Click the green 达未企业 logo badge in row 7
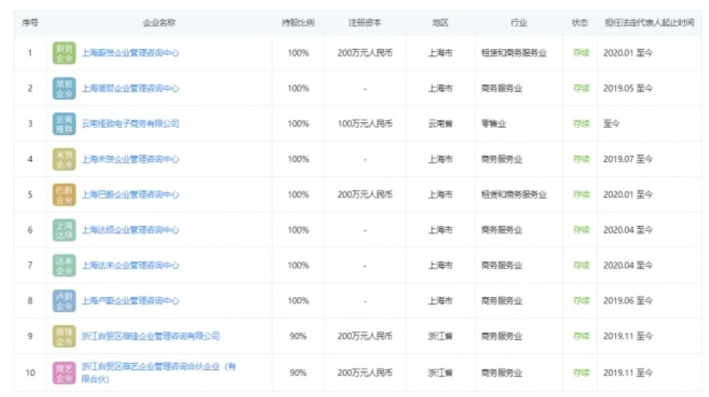 (x=64, y=265)
